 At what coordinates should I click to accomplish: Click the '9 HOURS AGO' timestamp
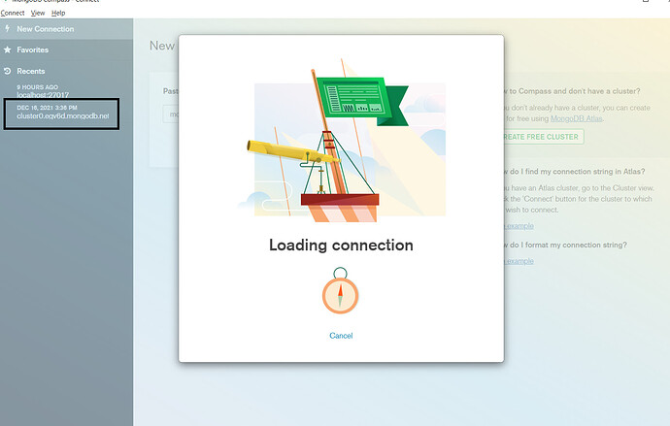point(38,87)
